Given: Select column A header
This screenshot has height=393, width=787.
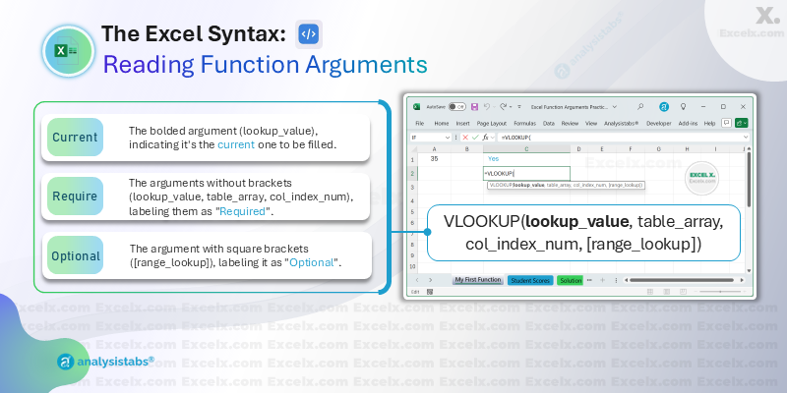Looking at the screenshot, I should (x=434, y=149).
